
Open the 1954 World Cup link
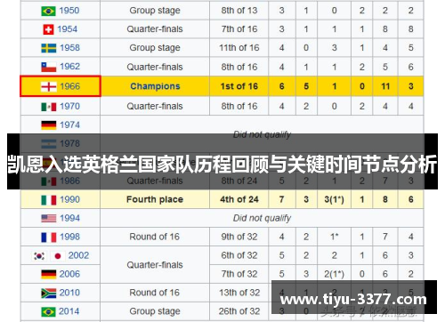click(x=68, y=29)
